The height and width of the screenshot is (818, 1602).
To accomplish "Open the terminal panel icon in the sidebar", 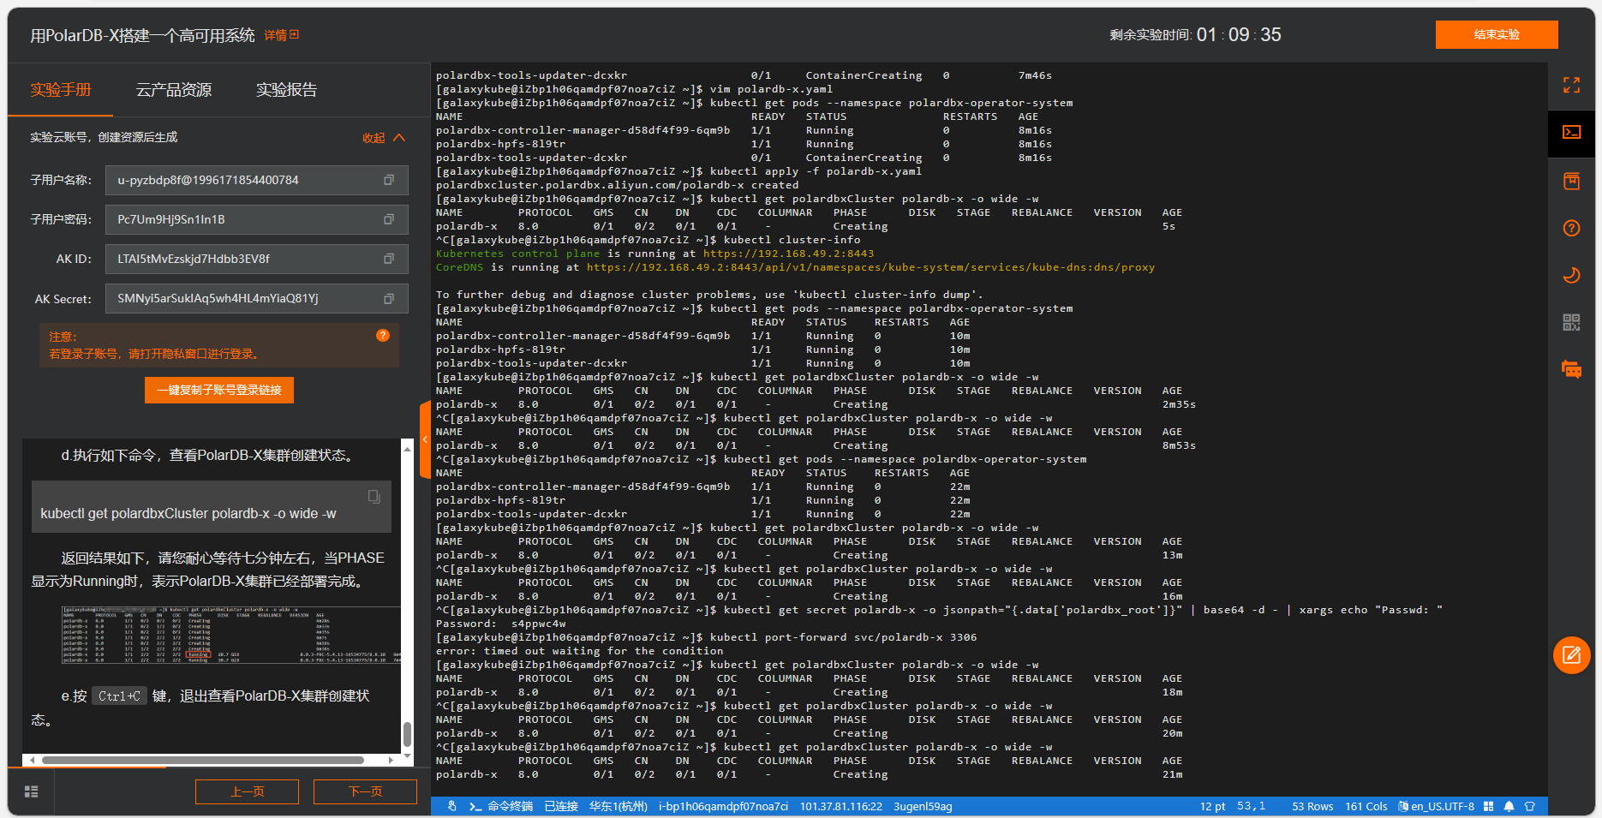I will [1571, 133].
